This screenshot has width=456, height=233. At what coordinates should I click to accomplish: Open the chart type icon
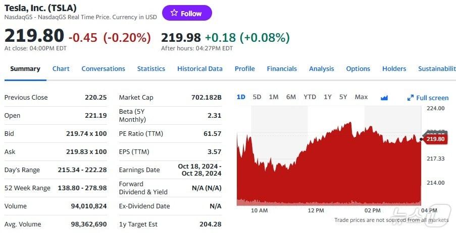pos(384,98)
